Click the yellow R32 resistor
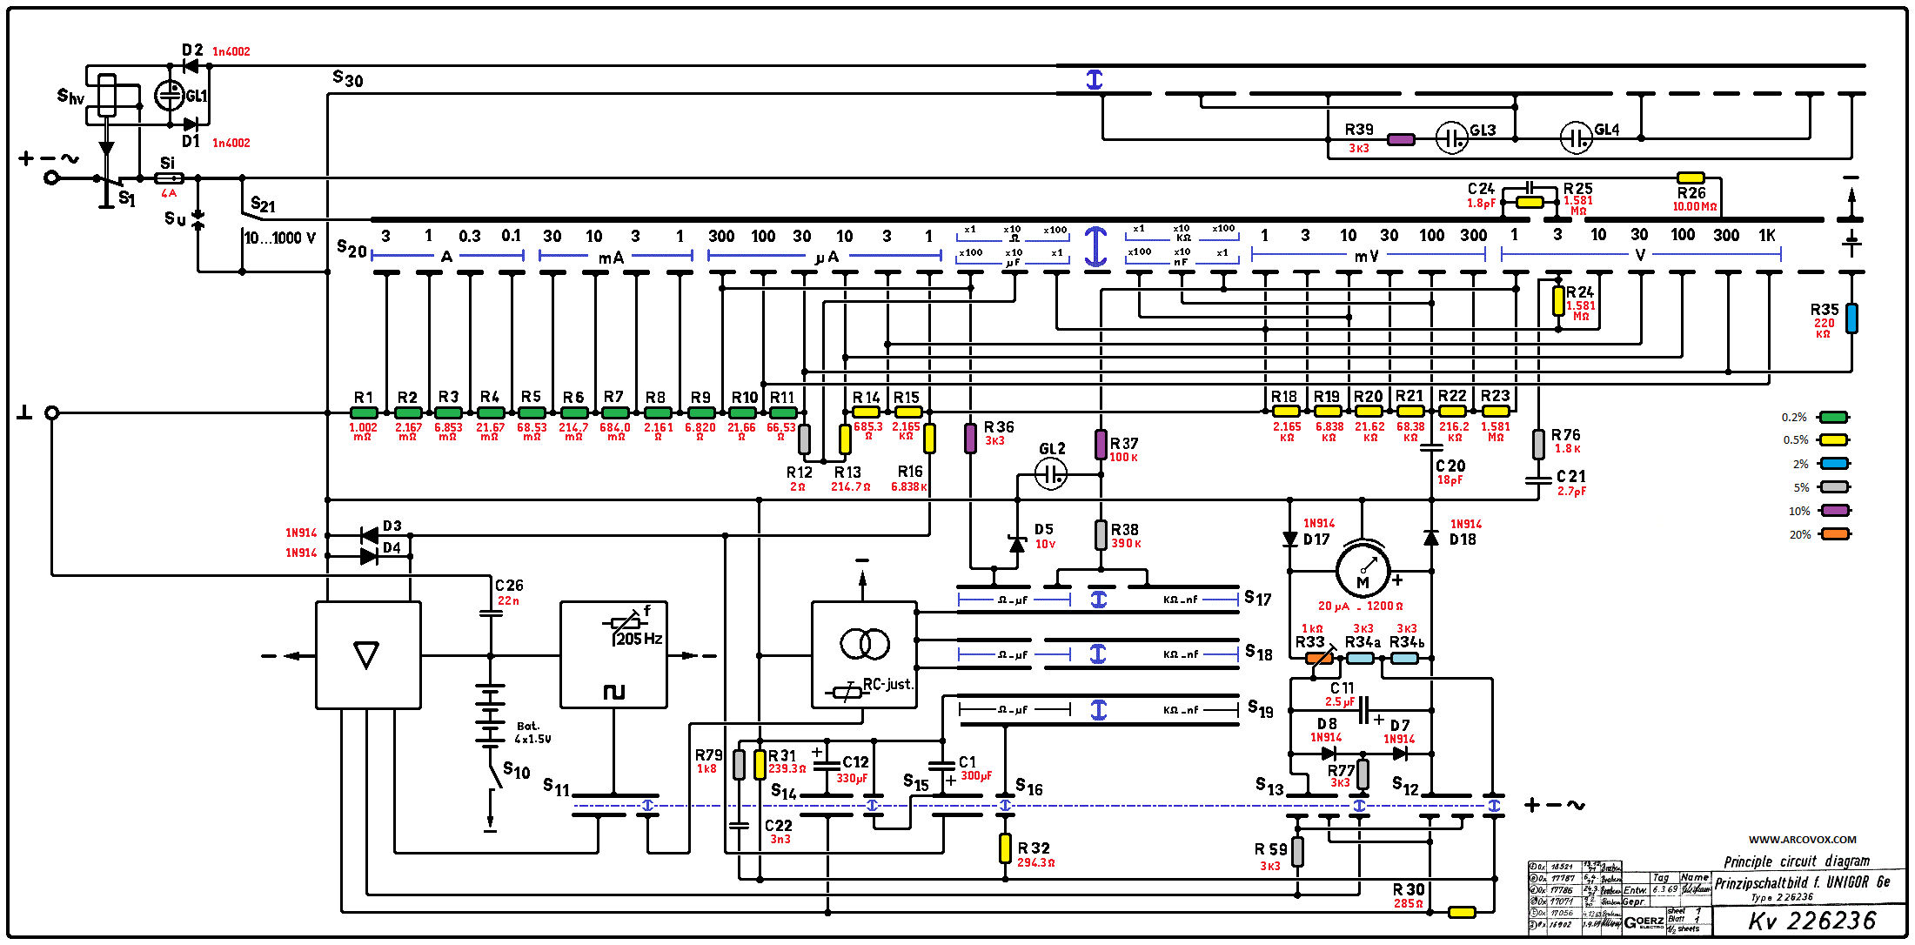The height and width of the screenshot is (945, 1915). point(1005,848)
